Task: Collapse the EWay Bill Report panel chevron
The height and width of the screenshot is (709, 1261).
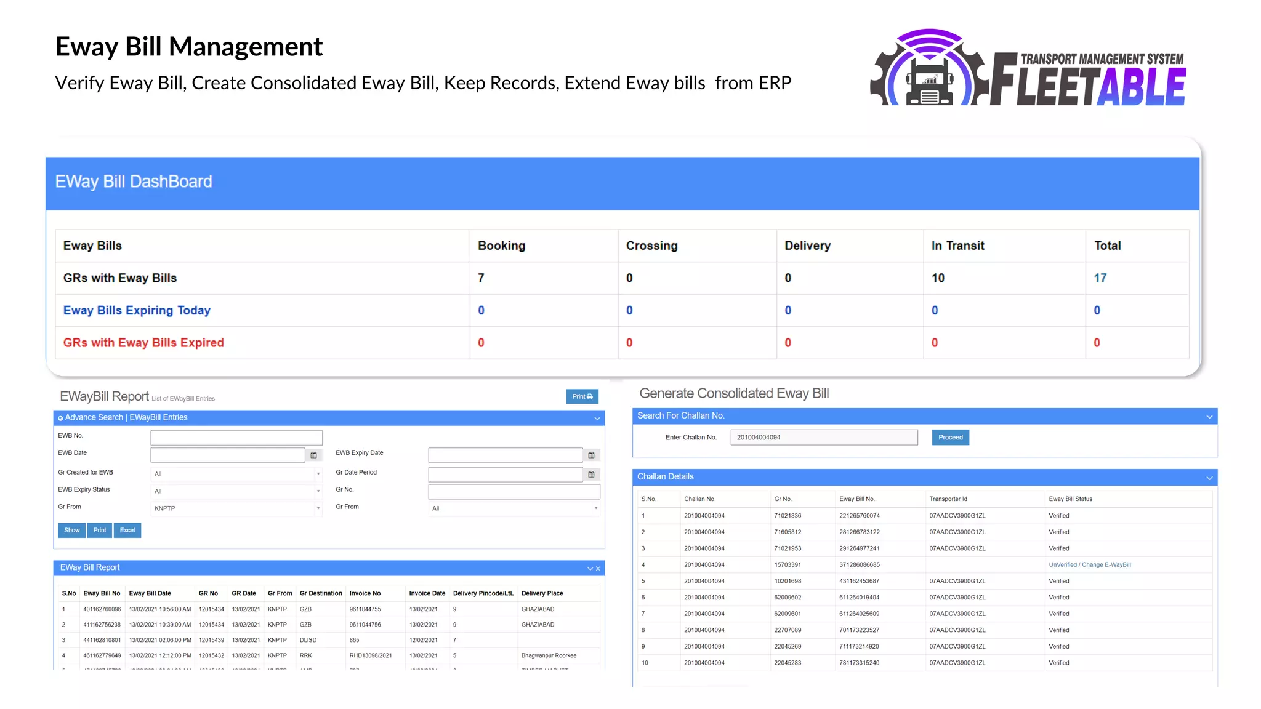Action: tap(590, 569)
